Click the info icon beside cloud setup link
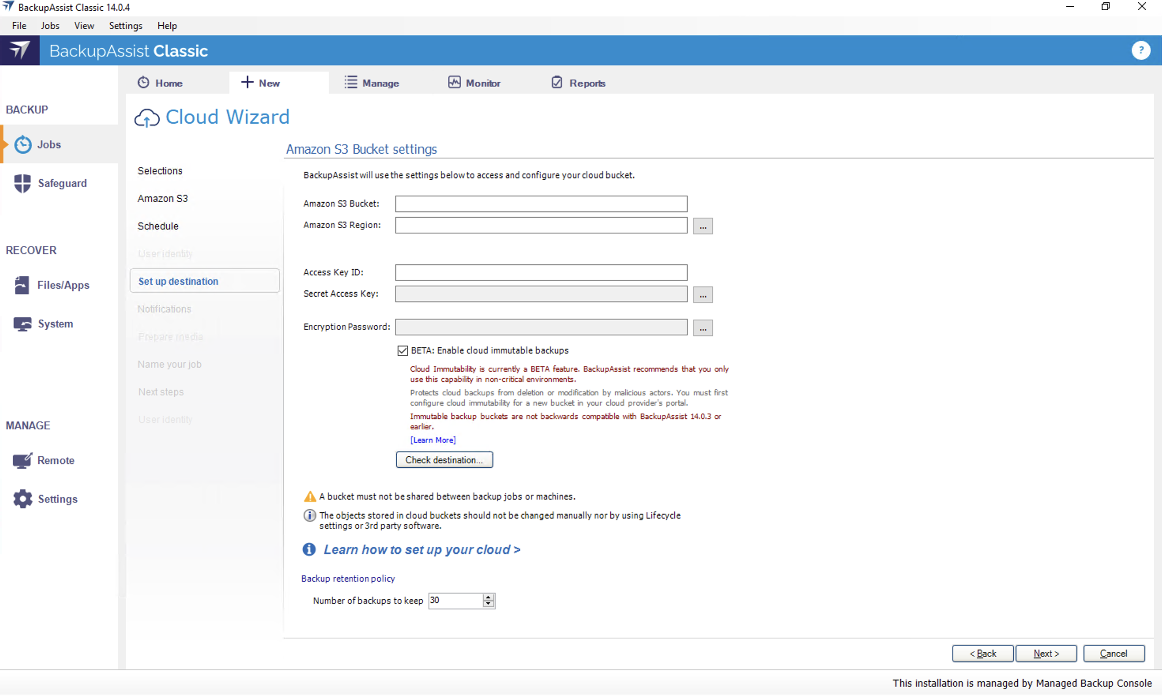Image resolution: width=1162 pixels, height=696 pixels. 309,549
